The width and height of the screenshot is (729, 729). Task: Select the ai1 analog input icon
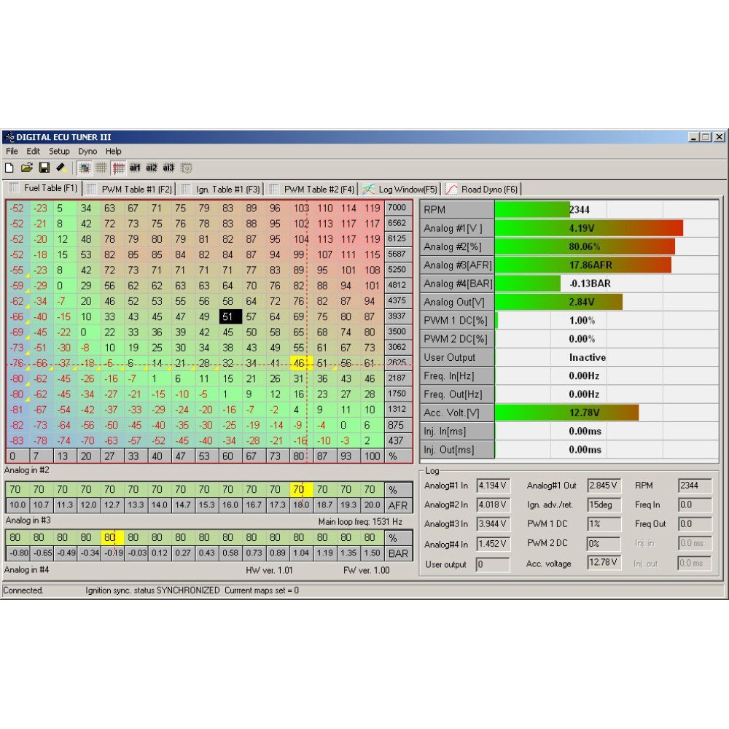click(135, 168)
